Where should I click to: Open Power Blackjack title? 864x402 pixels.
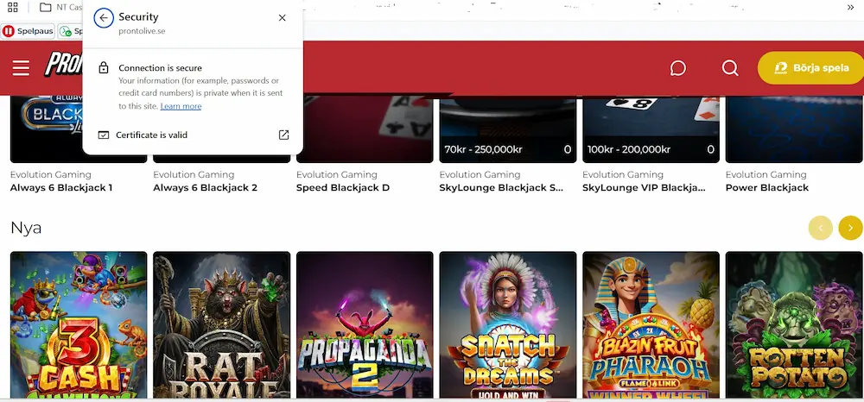coord(767,187)
